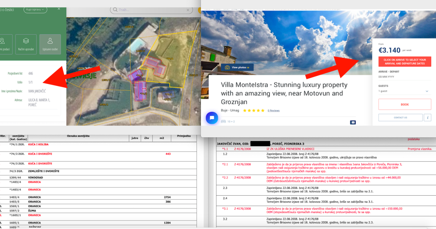Close the green parcel info panel
The height and width of the screenshot is (229, 436).
tap(59, 9)
